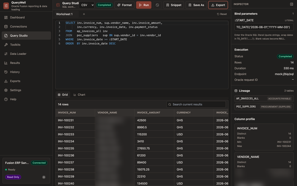Click the 330 ms duration value
Image resolution: width=297 pixels, height=186 pixels.
[x=288, y=68]
